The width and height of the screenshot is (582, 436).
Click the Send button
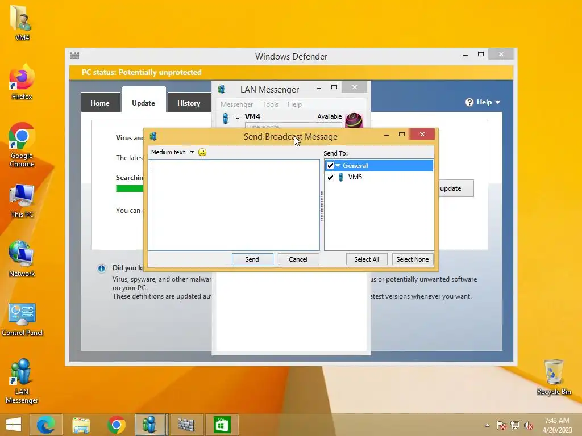tap(252, 259)
